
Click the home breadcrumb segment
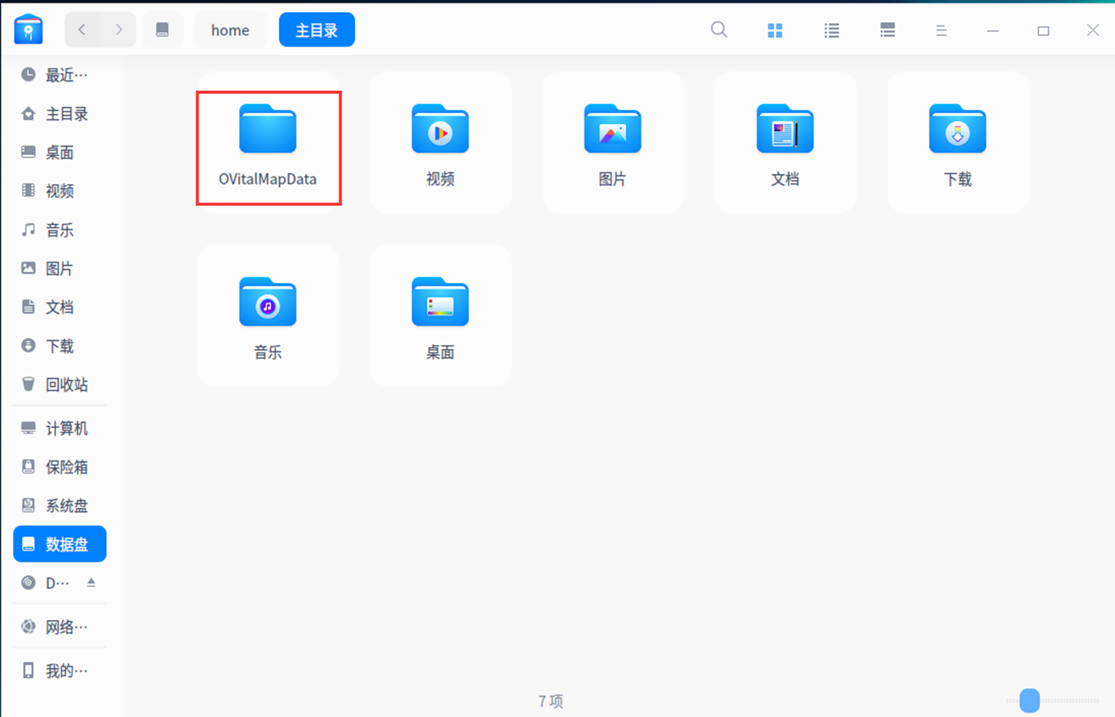coord(230,30)
